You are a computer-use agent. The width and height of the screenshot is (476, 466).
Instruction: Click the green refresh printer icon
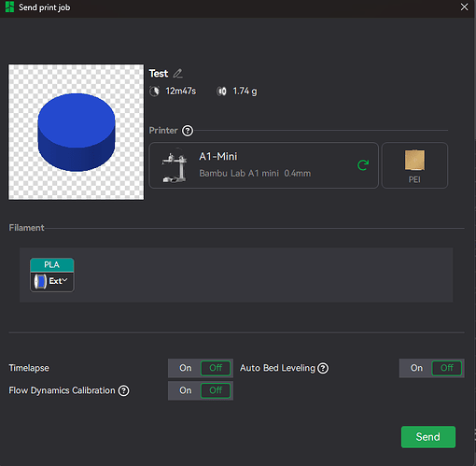pyautogui.click(x=363, y=165)
